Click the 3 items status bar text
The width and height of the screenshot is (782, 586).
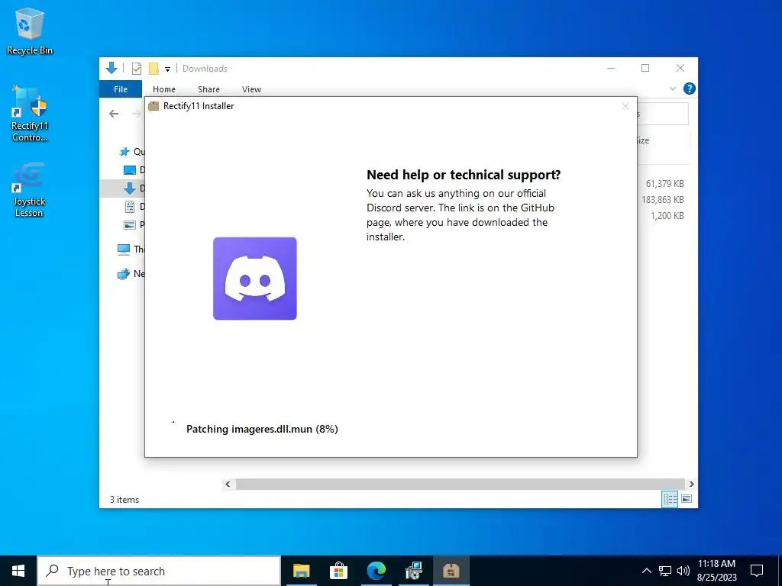click(x=124, y=499)
